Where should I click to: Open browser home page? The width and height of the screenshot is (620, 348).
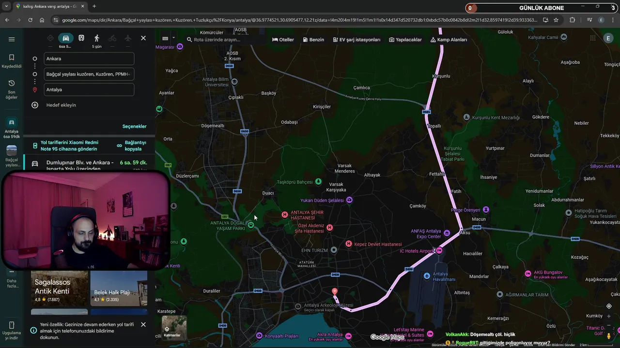(x=42, y=20)
